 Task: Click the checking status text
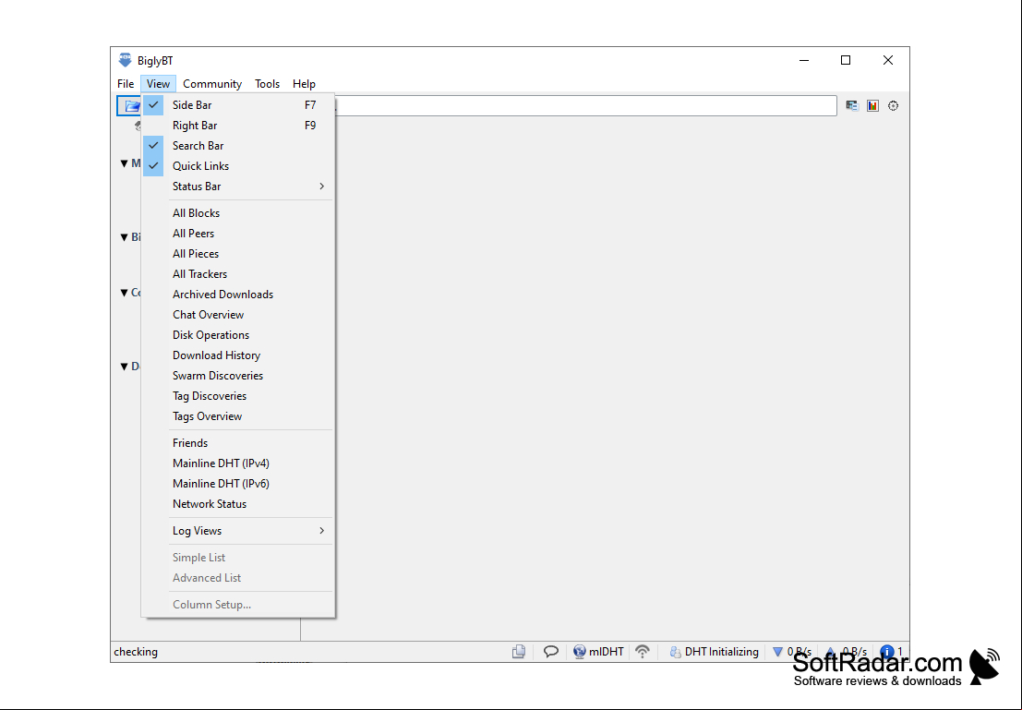(x=136, y=651)
